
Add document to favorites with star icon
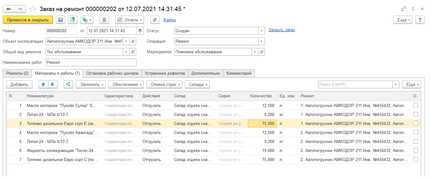pyautogui.click(x=33, y=9)
